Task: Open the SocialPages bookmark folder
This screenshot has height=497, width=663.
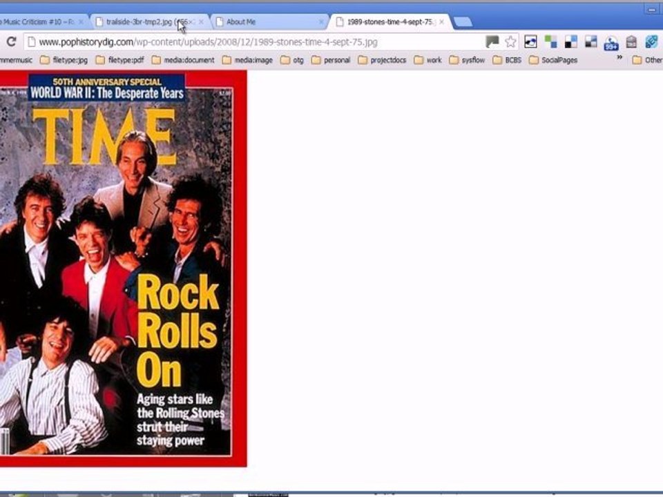Action: 553,60
